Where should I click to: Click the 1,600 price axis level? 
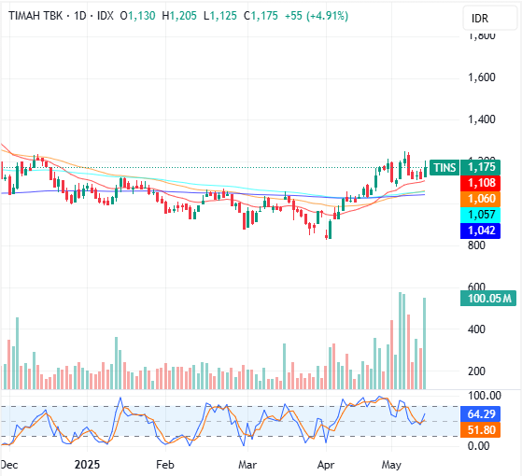pyautogui.click(x=482, y=77)
